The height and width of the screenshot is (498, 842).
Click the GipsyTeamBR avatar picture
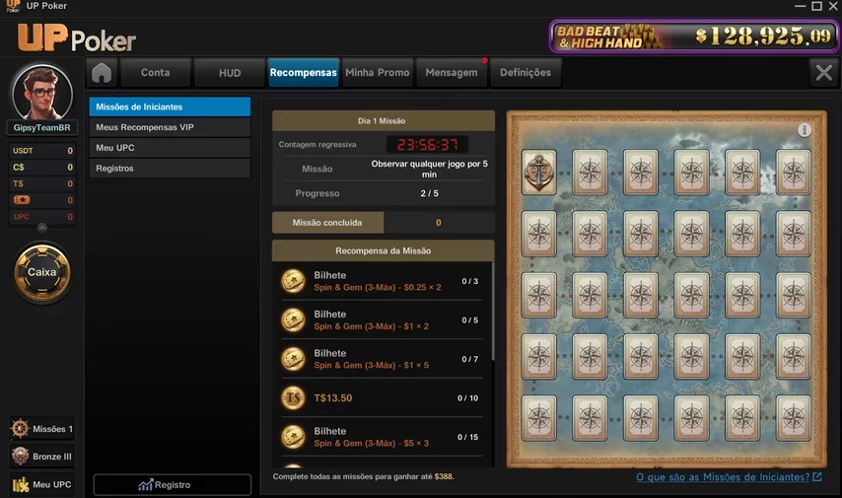point(41,93)
